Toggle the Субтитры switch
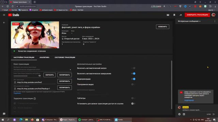The height and width of the screenshot is (122, 218). click(x=133, y=98)
